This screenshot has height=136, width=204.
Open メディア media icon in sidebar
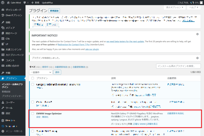(3, 28)
